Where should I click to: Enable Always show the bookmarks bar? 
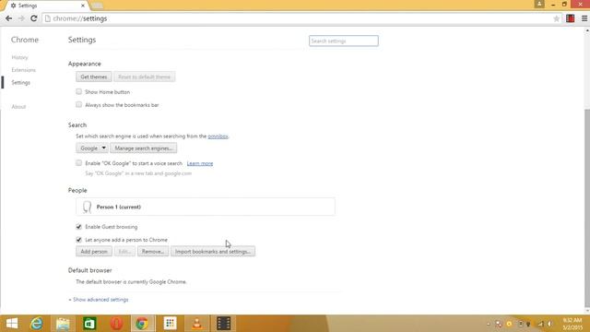click(78, 104)
